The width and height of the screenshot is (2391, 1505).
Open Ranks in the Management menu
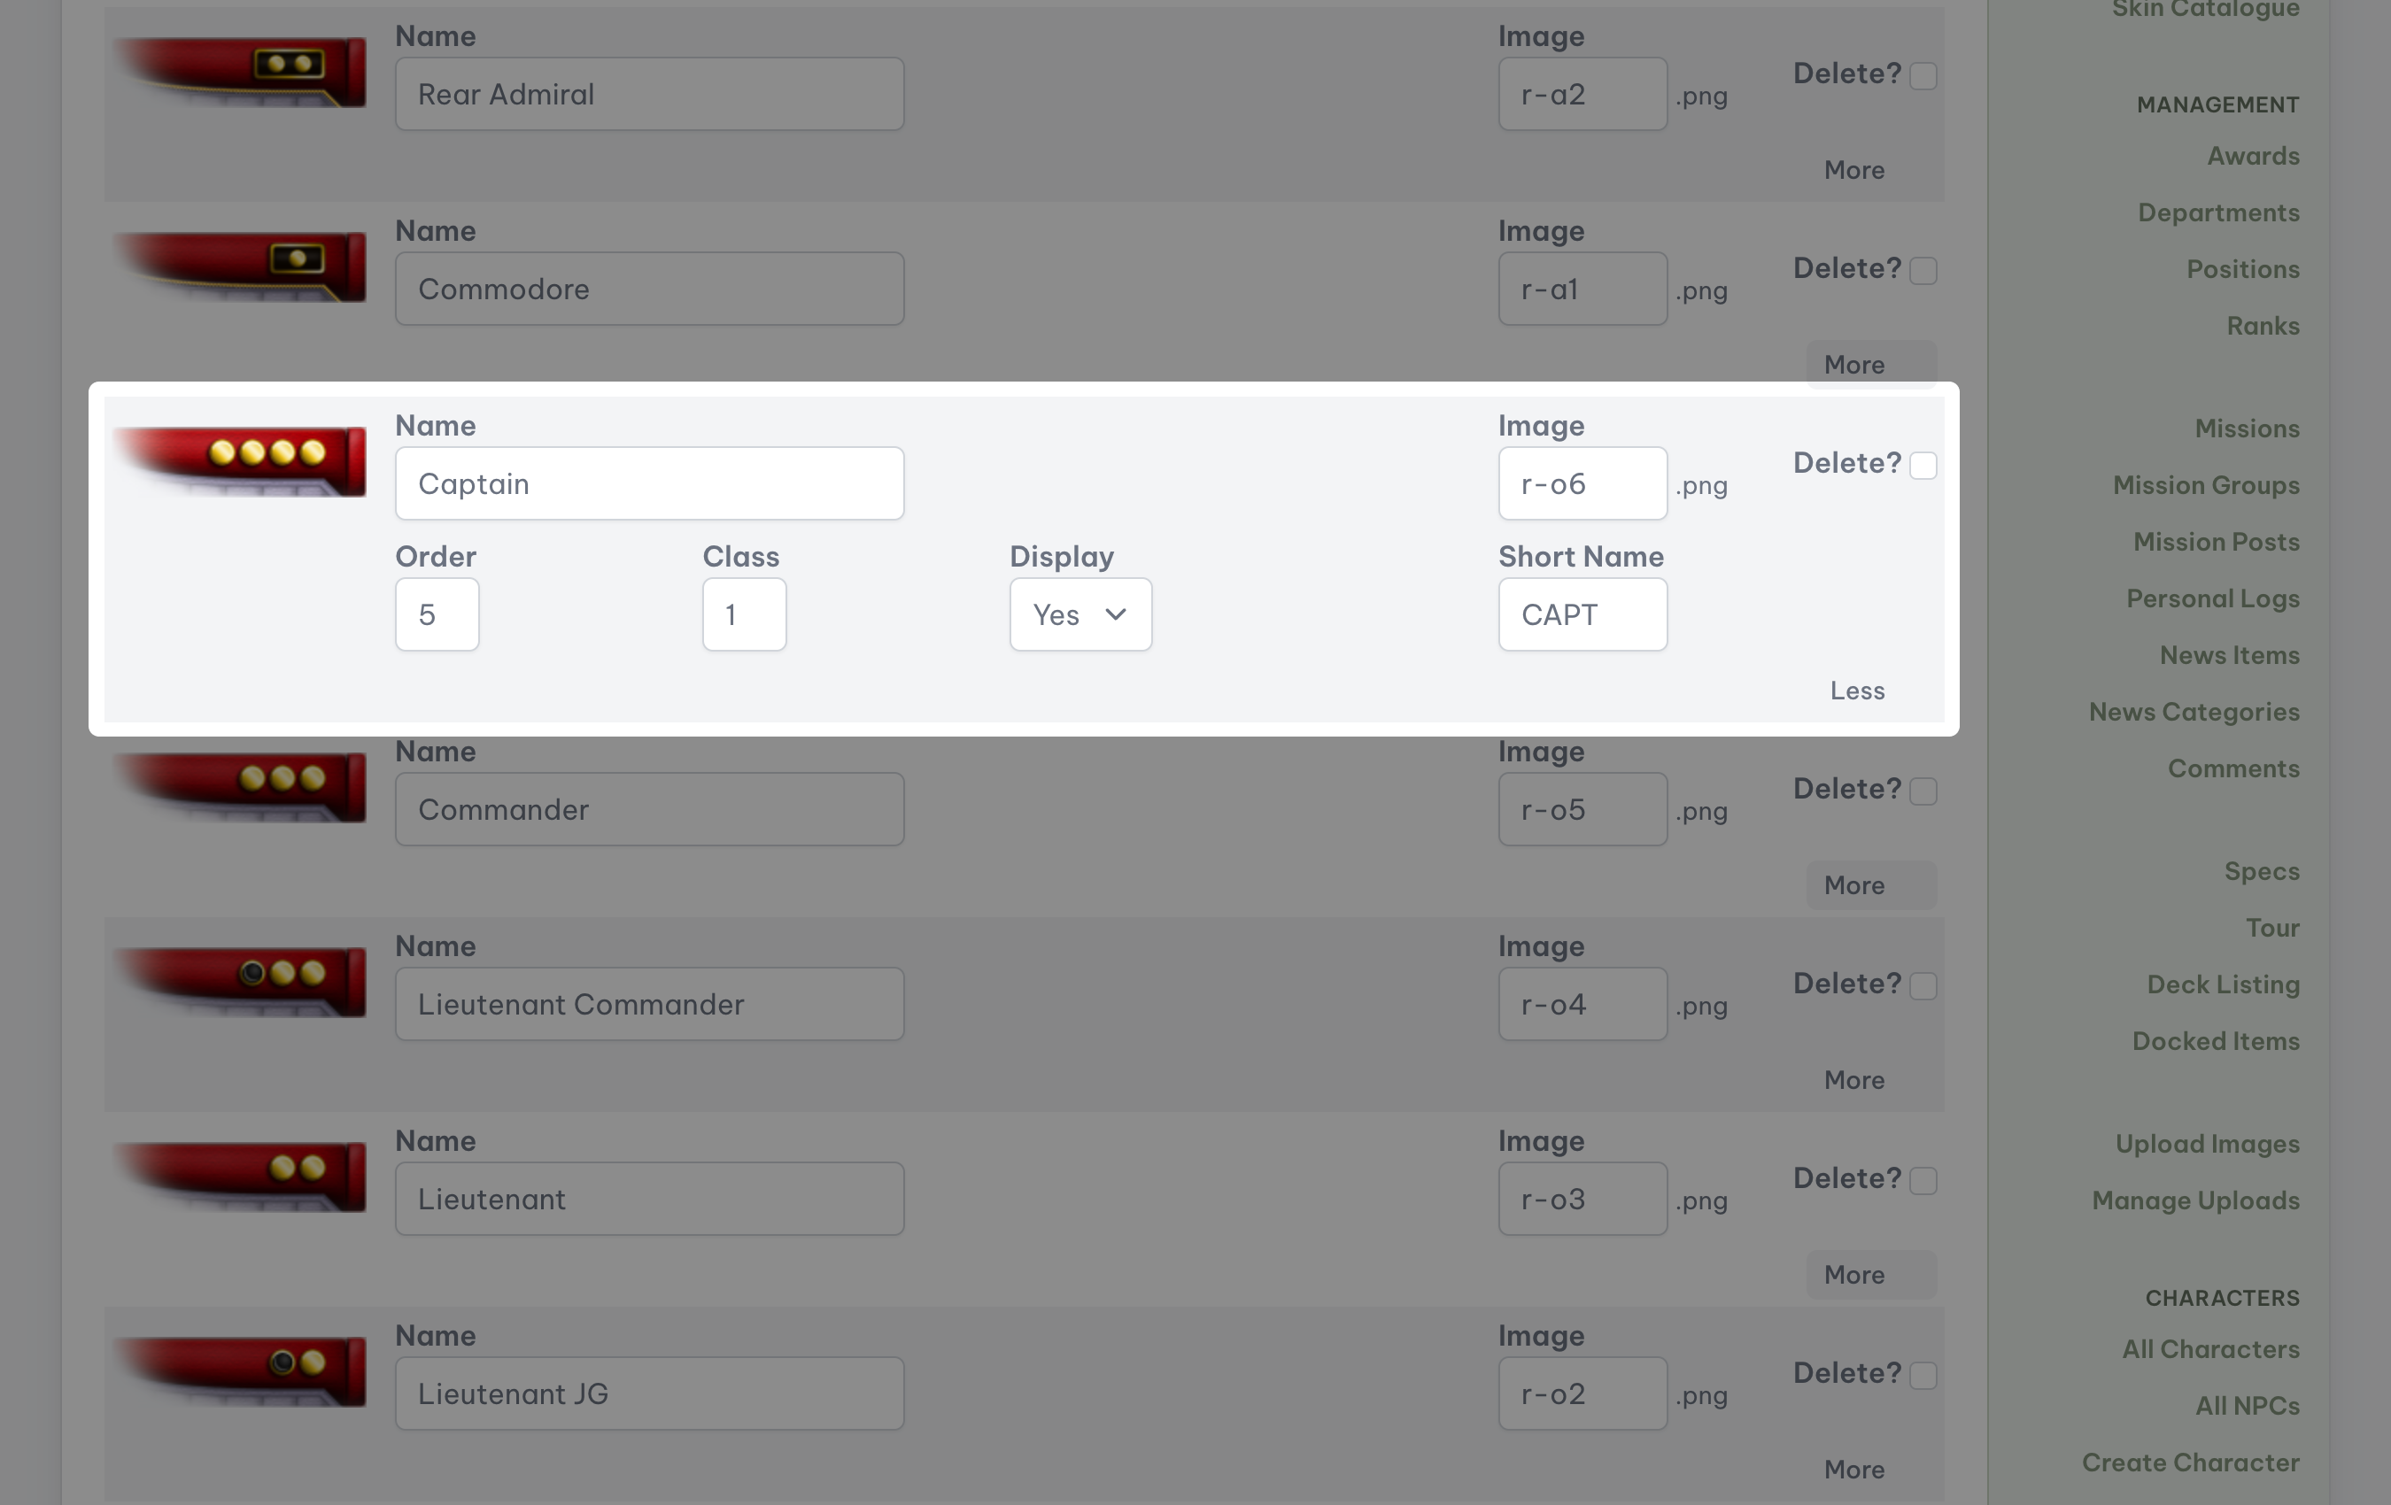point(2262,326)
